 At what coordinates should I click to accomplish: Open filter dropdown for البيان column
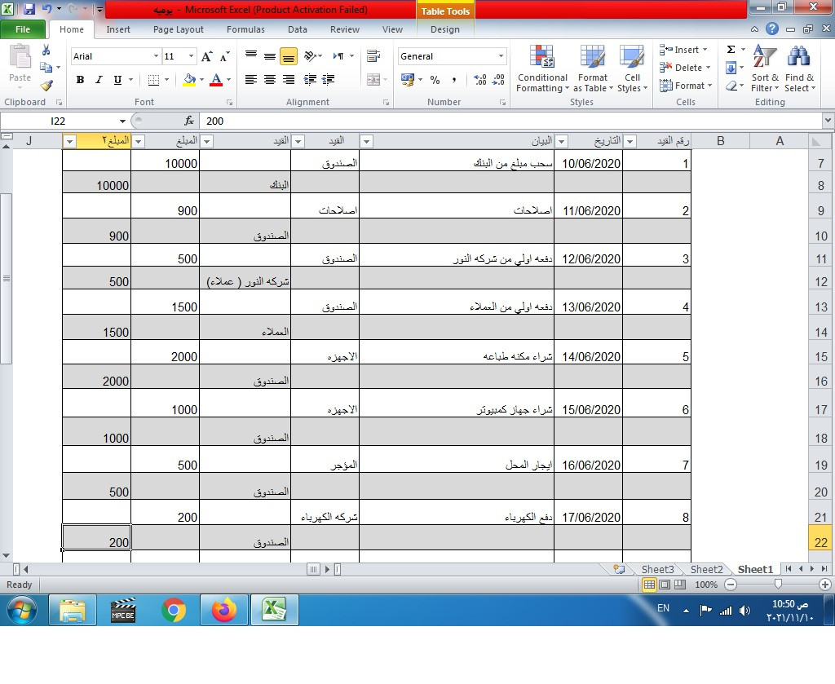pyautogui.click(x=366, y=142)
